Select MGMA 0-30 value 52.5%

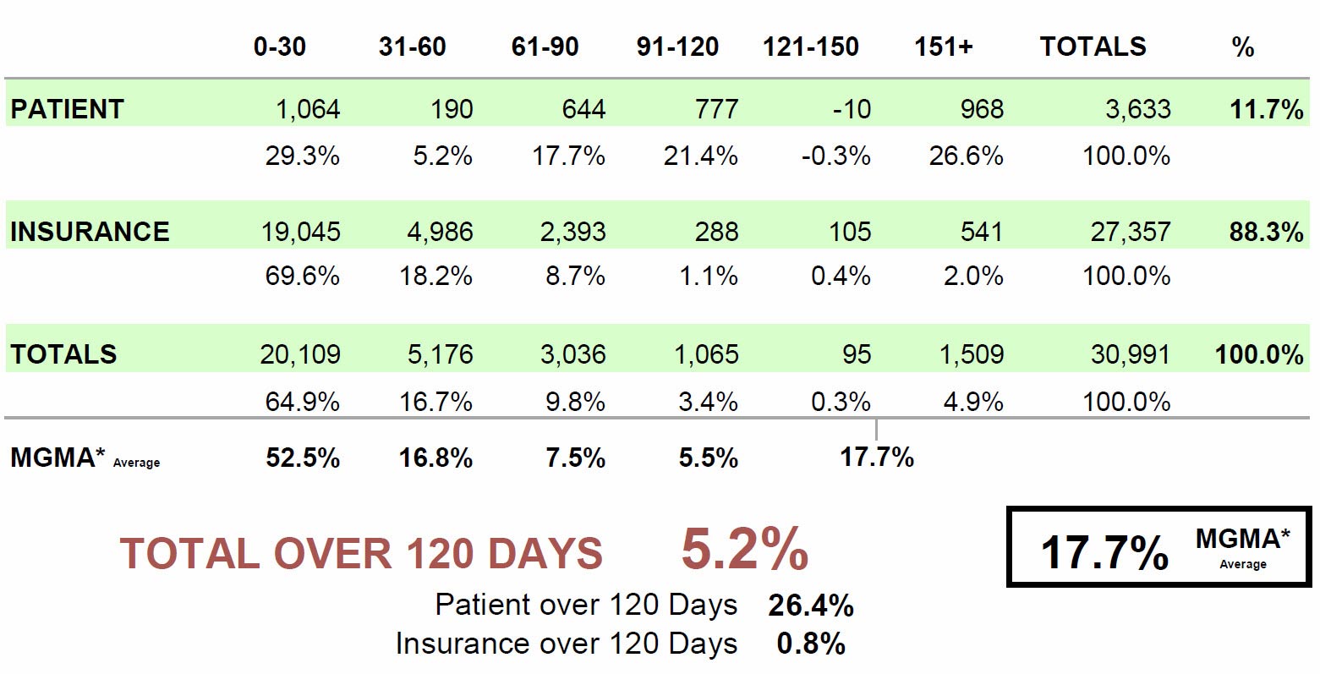click(x=303, y=458)
